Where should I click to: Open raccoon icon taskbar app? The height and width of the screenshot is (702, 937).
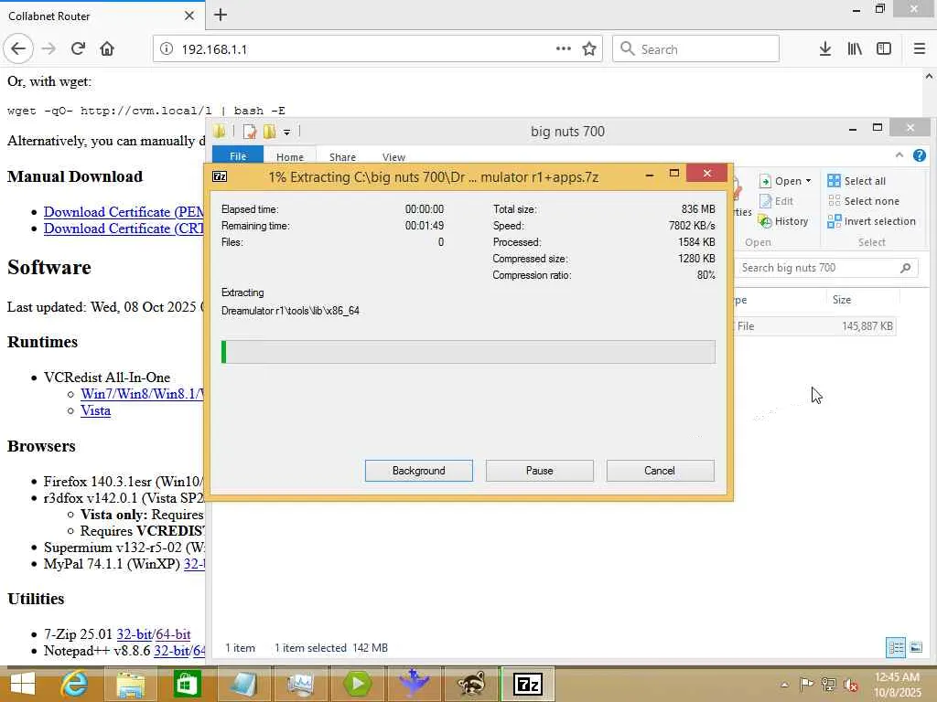point(471,684)
